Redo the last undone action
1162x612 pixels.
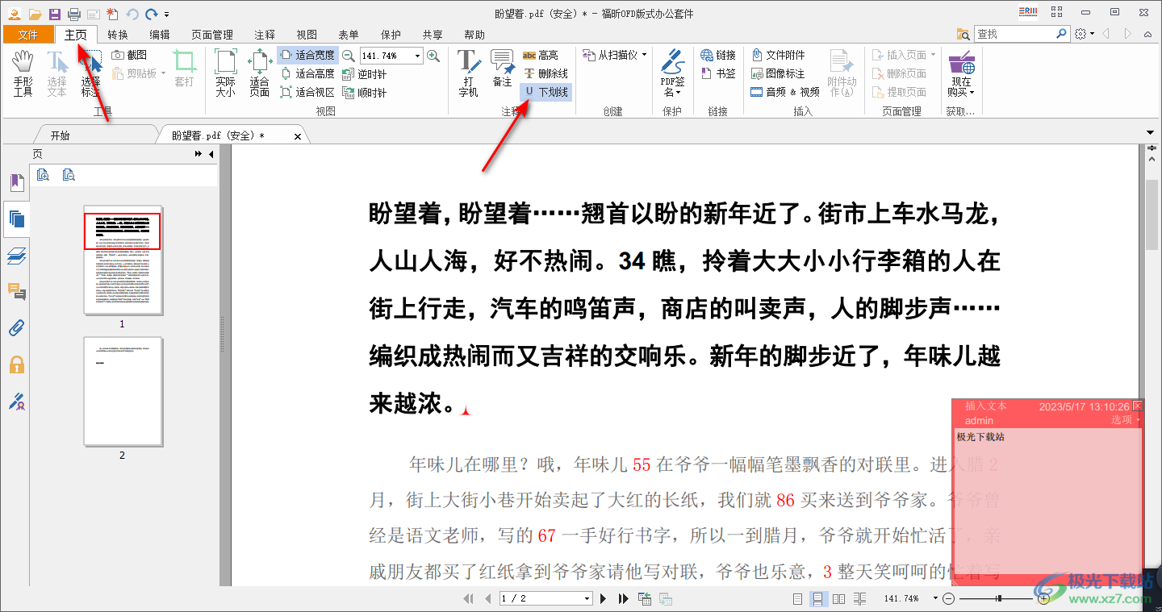(151, 14)
